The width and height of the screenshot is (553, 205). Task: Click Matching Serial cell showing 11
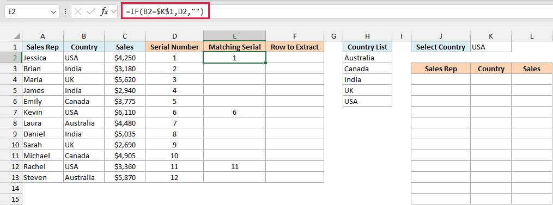(234, 166)
